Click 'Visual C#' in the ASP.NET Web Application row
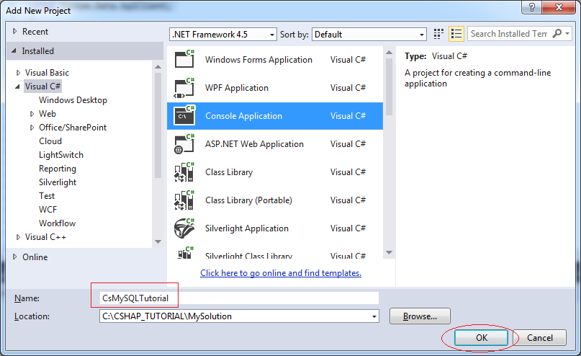The image size is (581, 356). tap(348, 144)
